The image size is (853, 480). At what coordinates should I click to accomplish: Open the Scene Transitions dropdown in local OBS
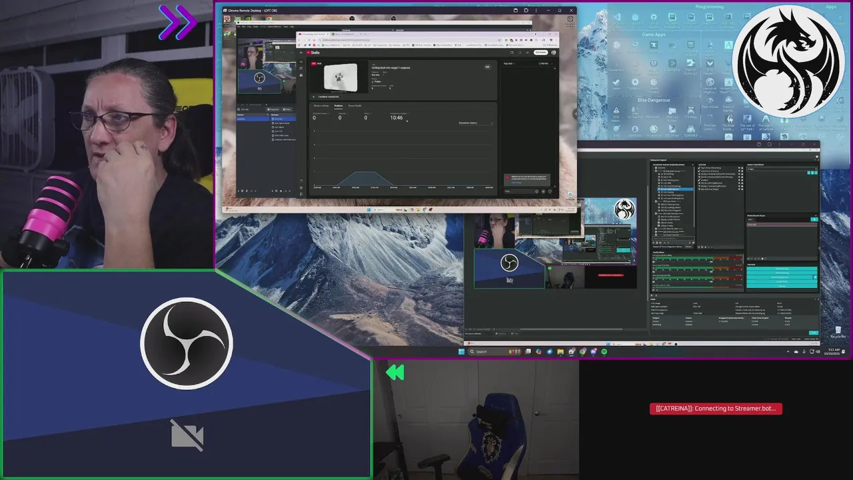click(782, 169)
